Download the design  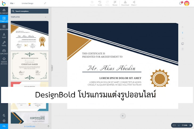(125, 3)
